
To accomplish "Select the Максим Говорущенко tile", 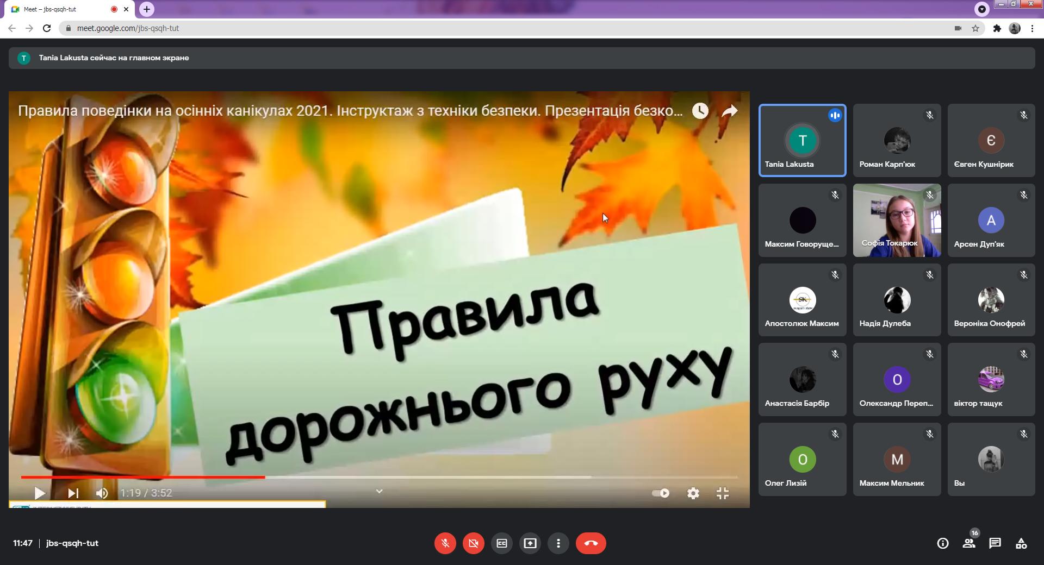I will 803,220.
